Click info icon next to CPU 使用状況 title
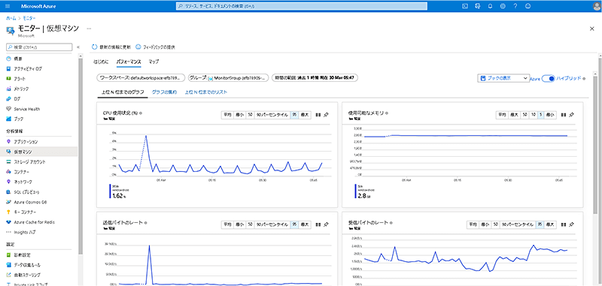 (x=141, y=113)
